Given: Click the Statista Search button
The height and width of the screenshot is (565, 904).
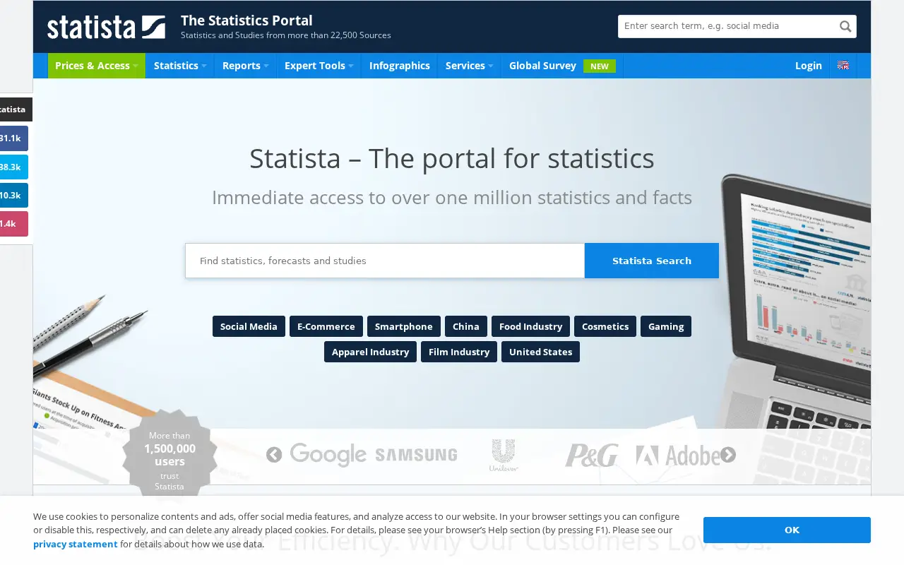Looking at the screenshot, I should pyautogui.click(x=652, y=261).
